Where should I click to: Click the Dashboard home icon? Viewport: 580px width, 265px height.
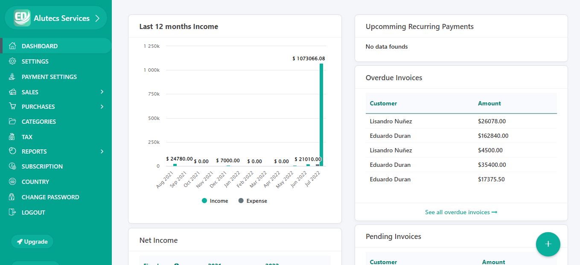12,46
